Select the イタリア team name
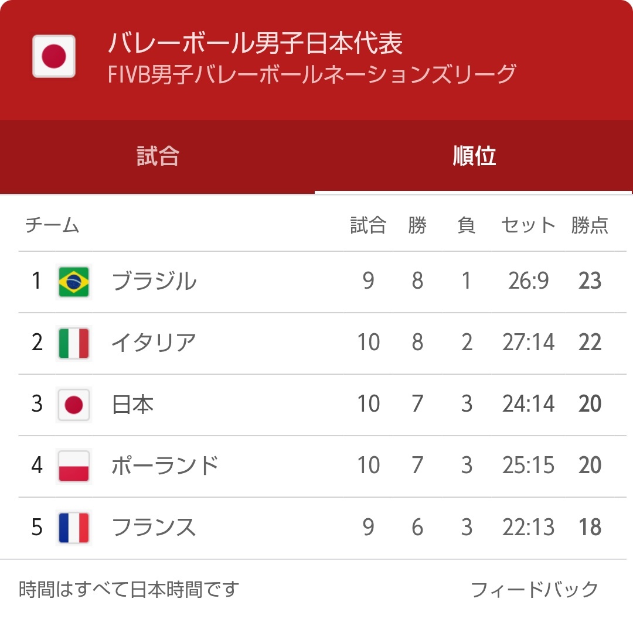This screenshot has width=633, height=633. 154,343
